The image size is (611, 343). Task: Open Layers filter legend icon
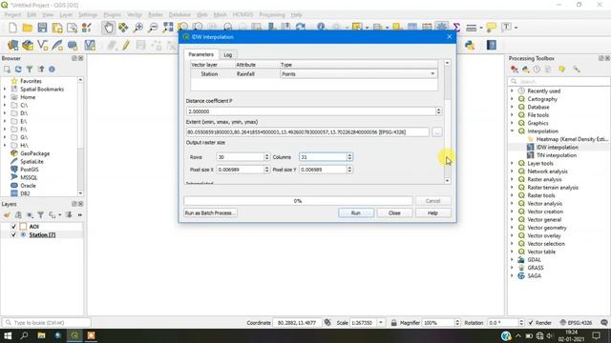[x=40, y=214]
